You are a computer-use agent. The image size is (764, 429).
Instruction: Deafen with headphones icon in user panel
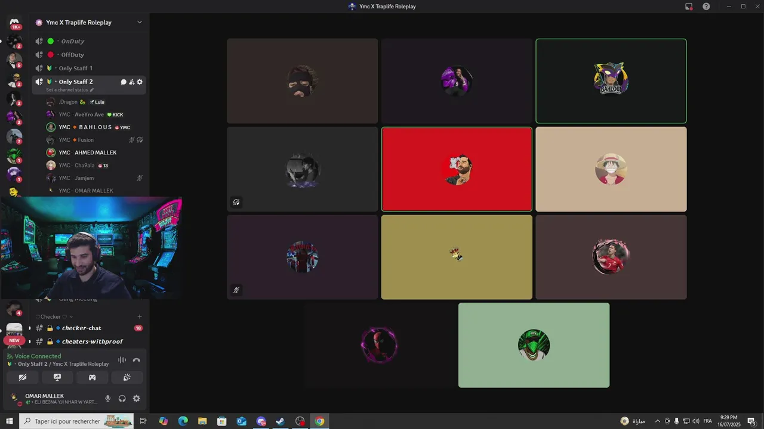click(122, 399)
